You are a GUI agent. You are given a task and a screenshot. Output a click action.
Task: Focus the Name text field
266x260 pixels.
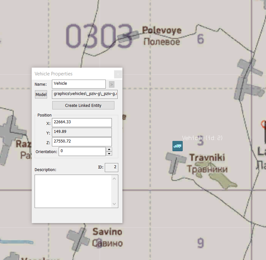tap(79, 84)
